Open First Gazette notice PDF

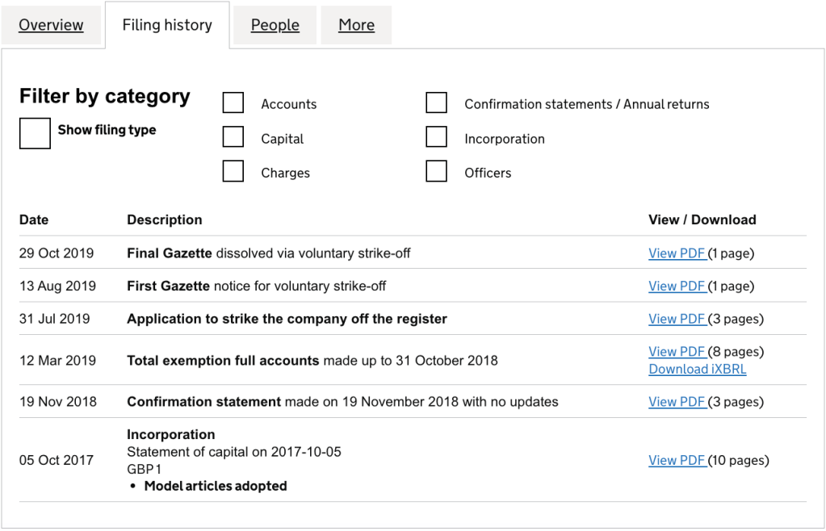677,286
